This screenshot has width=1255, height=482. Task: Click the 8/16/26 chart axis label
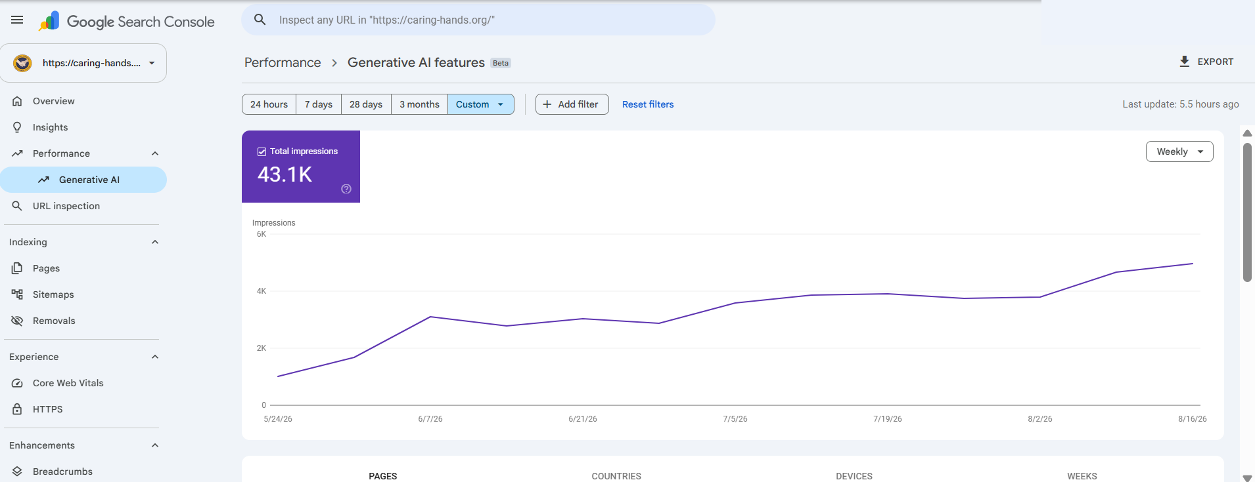[1192, 419]
